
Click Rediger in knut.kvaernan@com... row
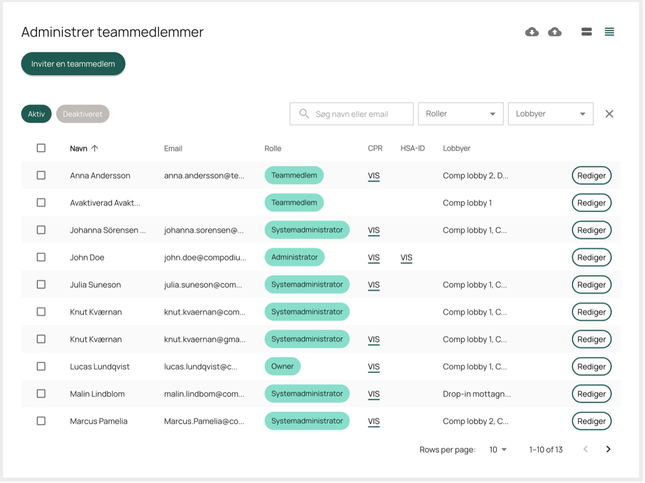click(x=591, y=312)
